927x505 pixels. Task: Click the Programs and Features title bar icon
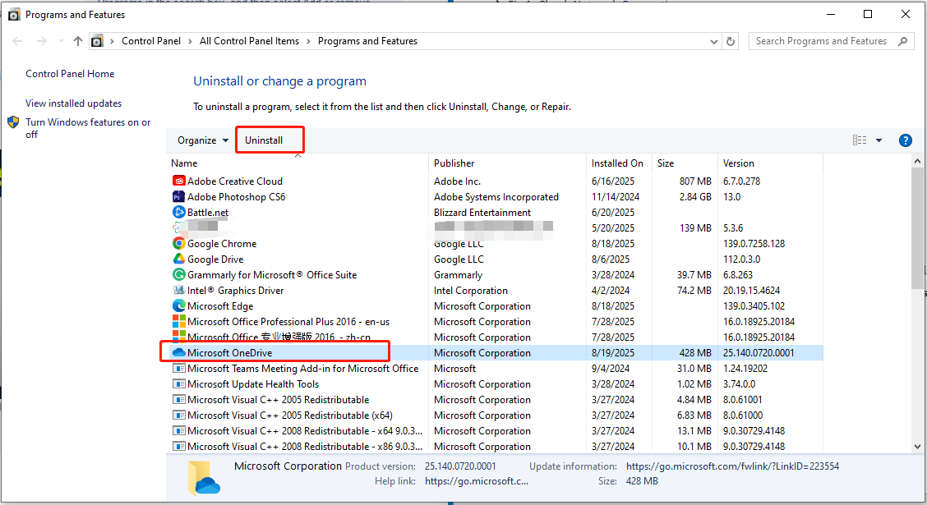click(14, 15)
